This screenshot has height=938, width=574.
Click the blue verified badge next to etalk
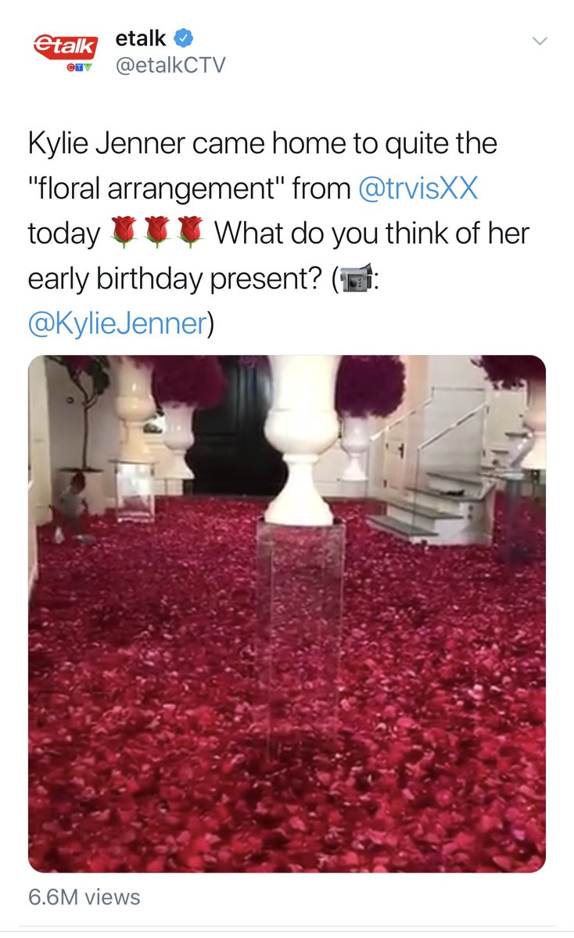click(184, 38)
